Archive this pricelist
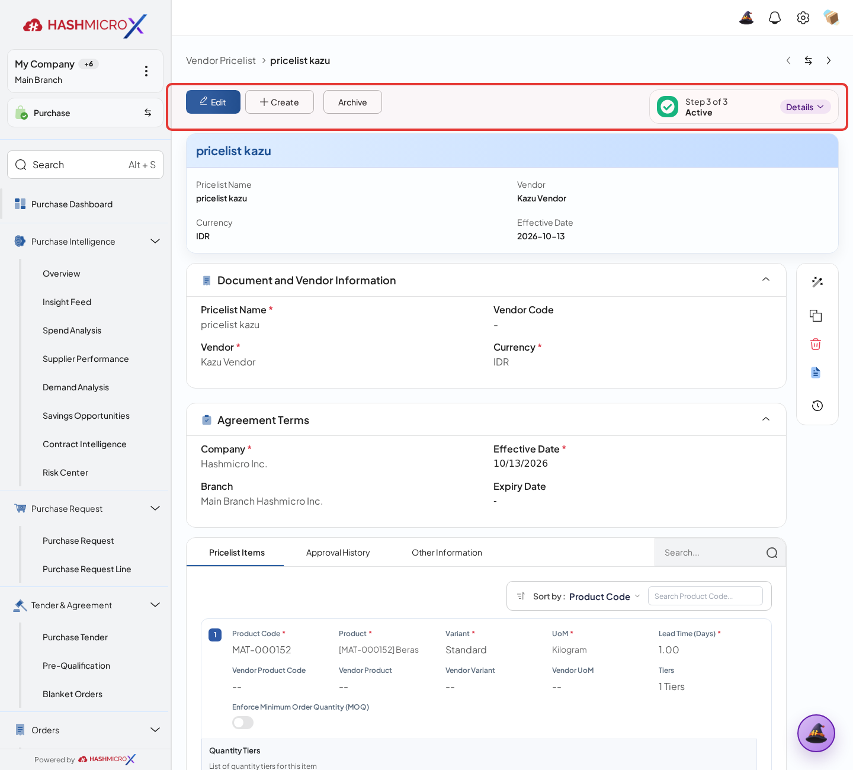The height and width of the screenshot is (770, 853). coord(352,102)
